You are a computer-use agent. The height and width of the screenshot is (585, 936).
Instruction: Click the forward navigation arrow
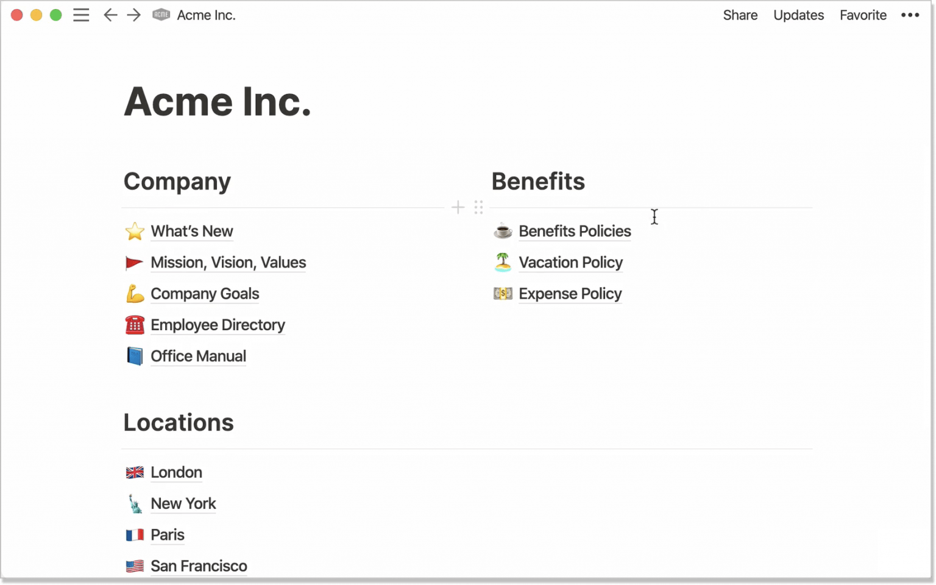click(134, 15)
